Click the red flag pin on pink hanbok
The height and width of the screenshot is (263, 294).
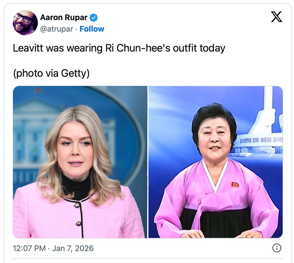pos(235,185)
